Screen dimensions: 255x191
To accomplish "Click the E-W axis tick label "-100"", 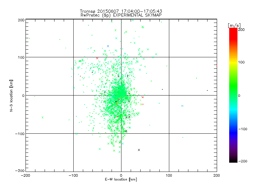I will pos(73,175).
